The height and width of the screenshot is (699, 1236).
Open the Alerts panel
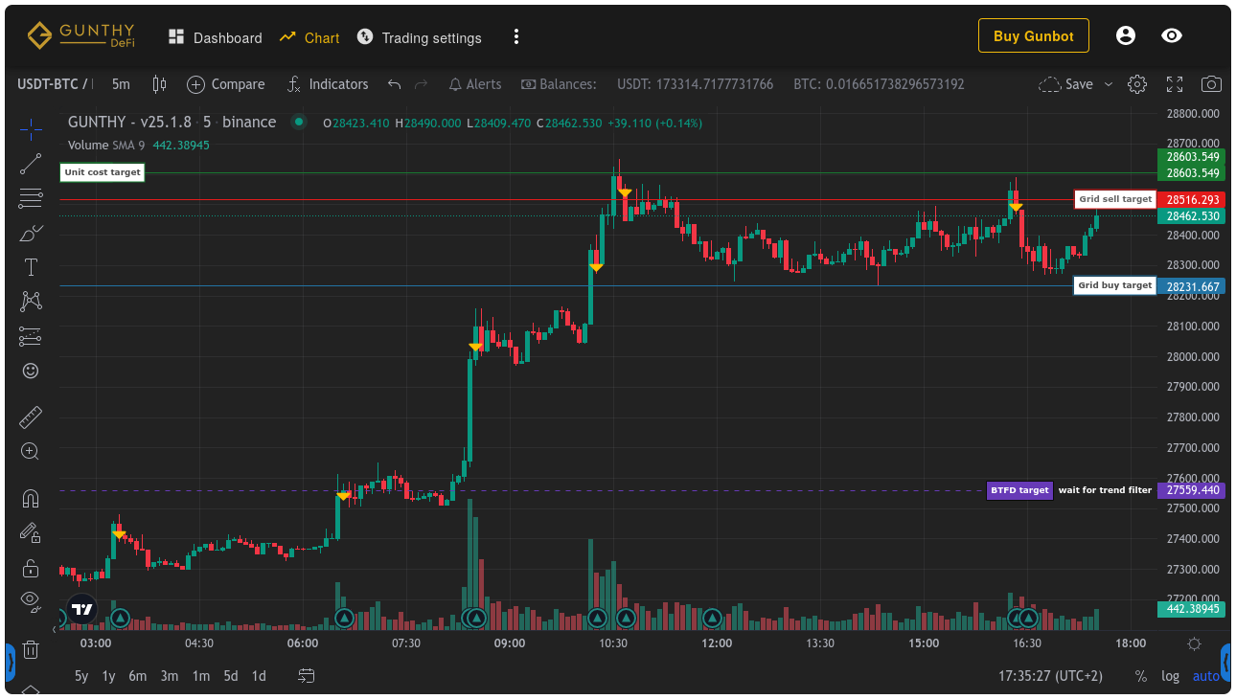pos(475,84)
